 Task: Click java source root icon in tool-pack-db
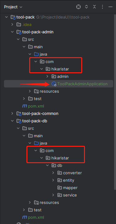[x=36, y=143]
